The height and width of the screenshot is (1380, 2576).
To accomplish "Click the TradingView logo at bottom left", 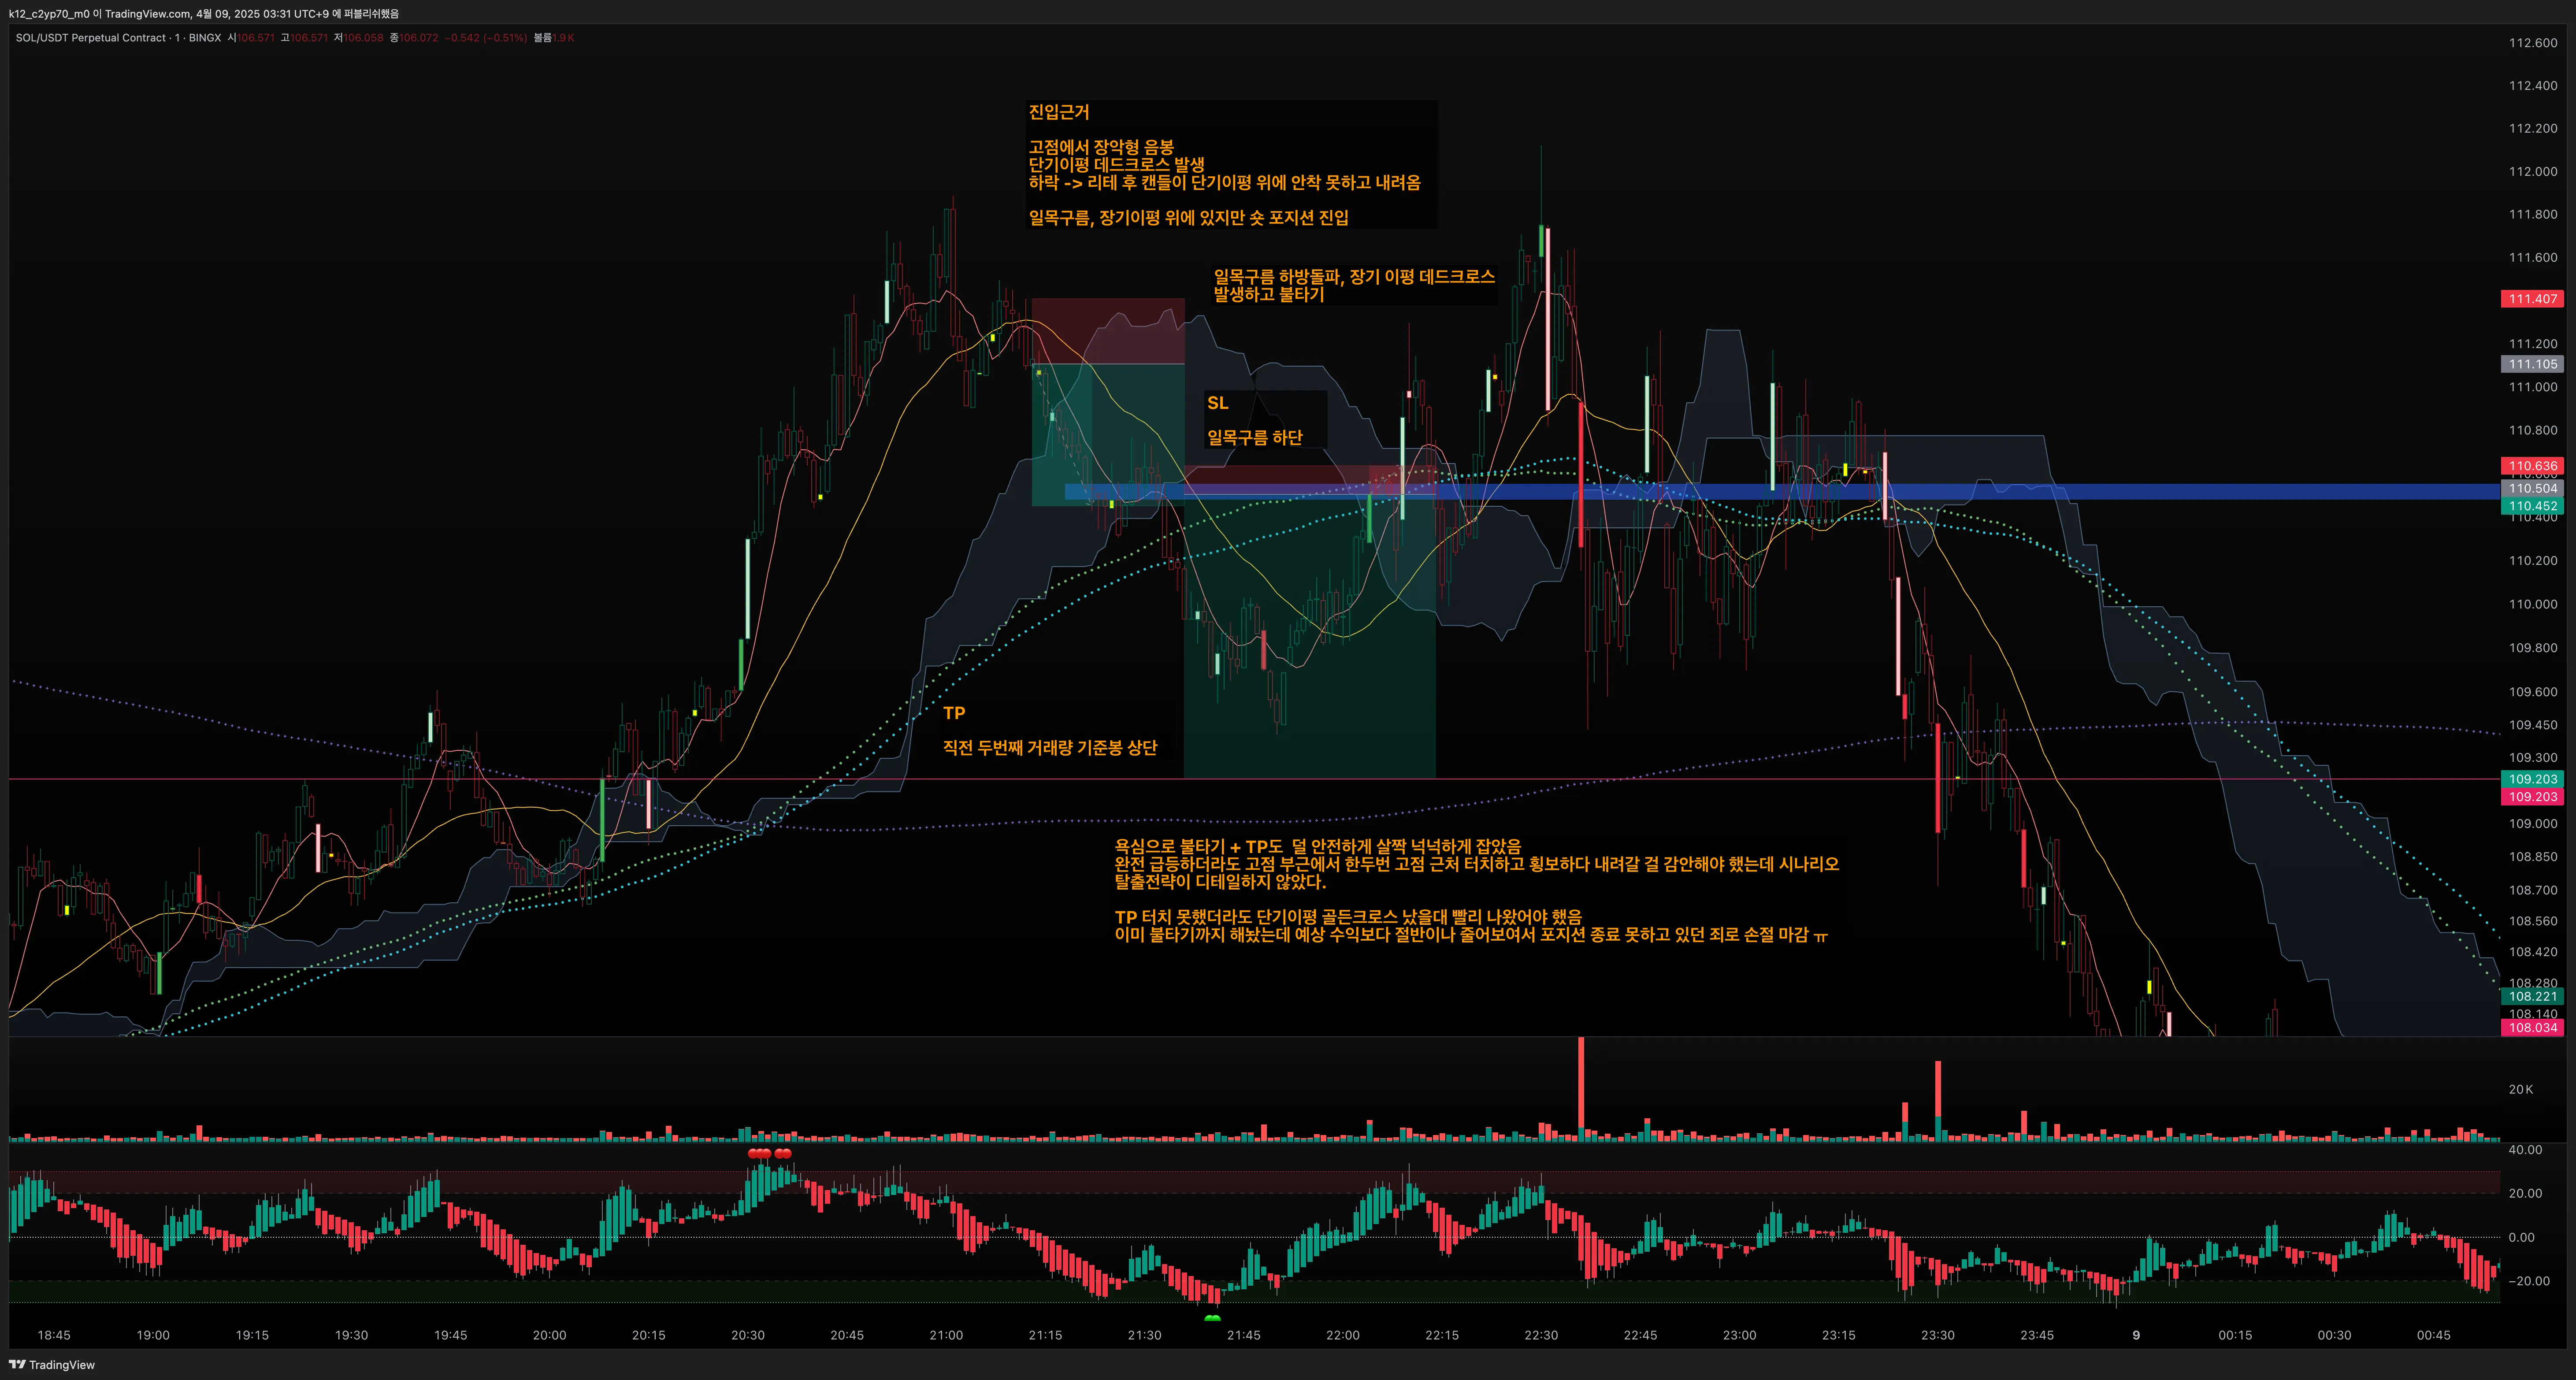I will pyautogui.click(x=52, y=1365).
